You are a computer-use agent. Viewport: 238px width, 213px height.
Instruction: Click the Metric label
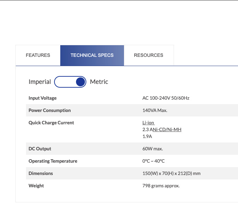[x=99, y=82]
